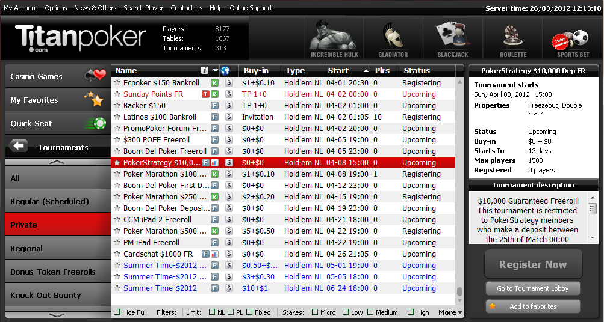Screen dimensions: 604x322
Task: Check the Micro stakes filter
Action: [x=315, y=312]
